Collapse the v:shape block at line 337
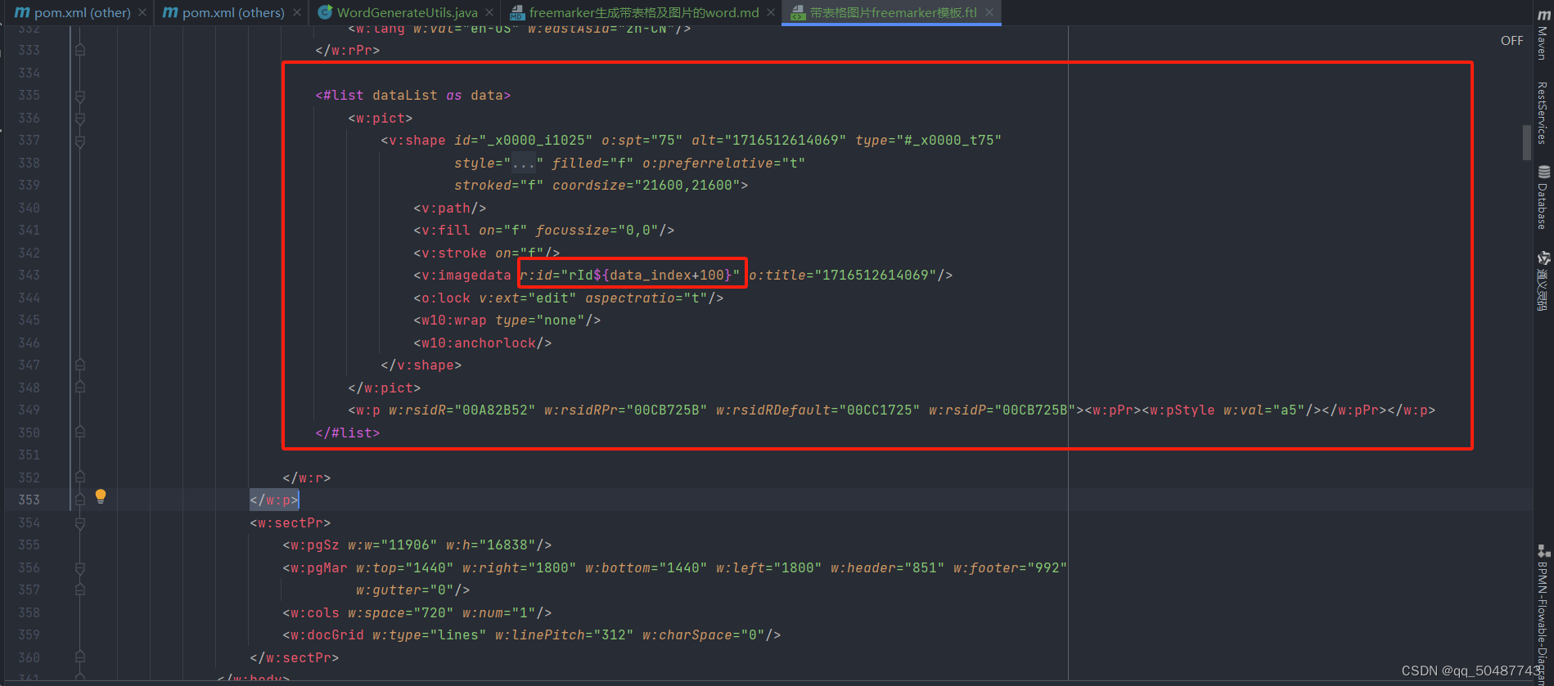The image size is (1554, 686). coord(80,141)
